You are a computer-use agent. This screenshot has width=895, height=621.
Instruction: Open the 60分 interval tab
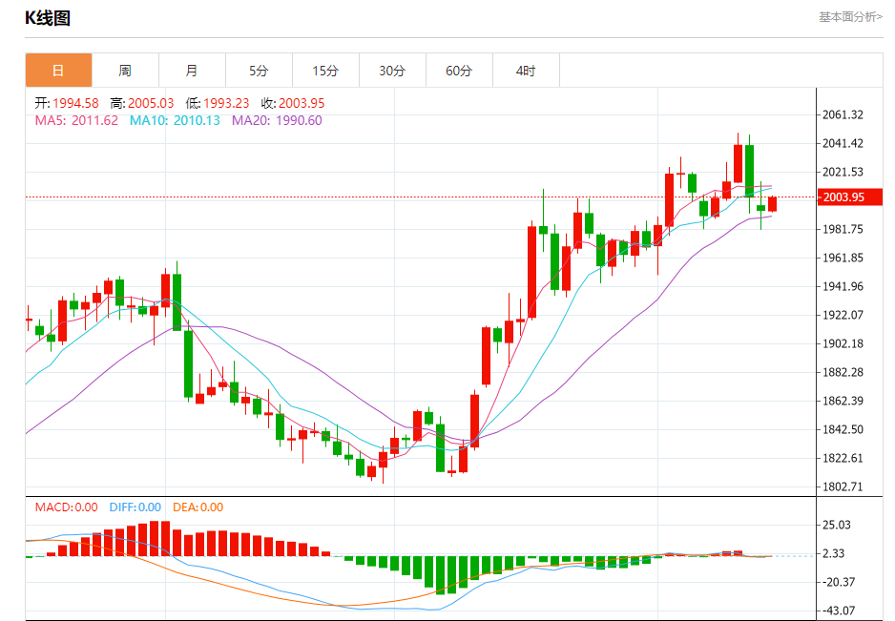pyautogui.click(x=459, y=71)
